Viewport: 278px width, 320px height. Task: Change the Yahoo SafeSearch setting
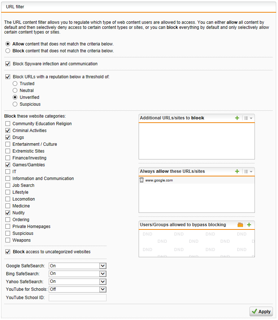[103, 281]
